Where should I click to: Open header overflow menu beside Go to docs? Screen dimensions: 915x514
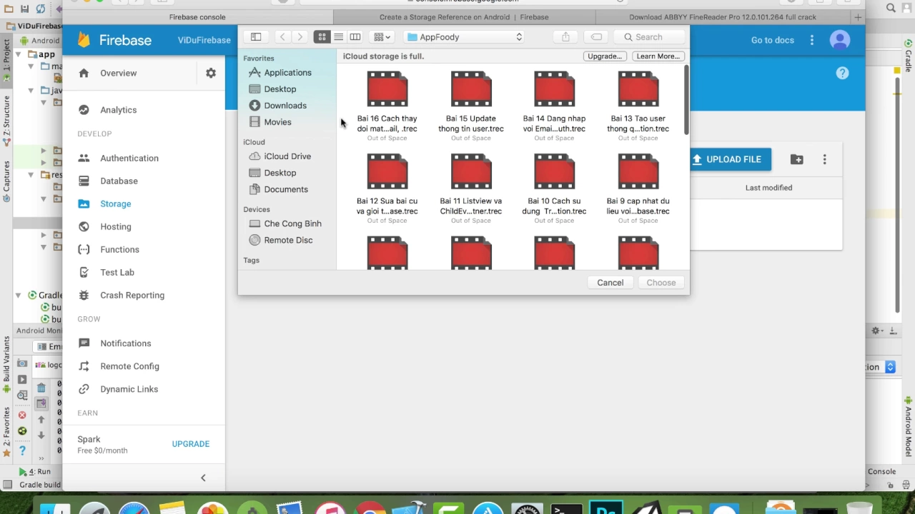tap(811, 40)
